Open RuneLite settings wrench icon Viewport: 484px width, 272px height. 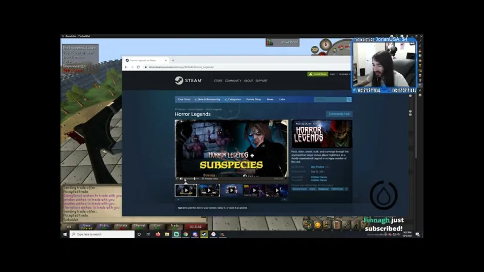tap(346, 225)
